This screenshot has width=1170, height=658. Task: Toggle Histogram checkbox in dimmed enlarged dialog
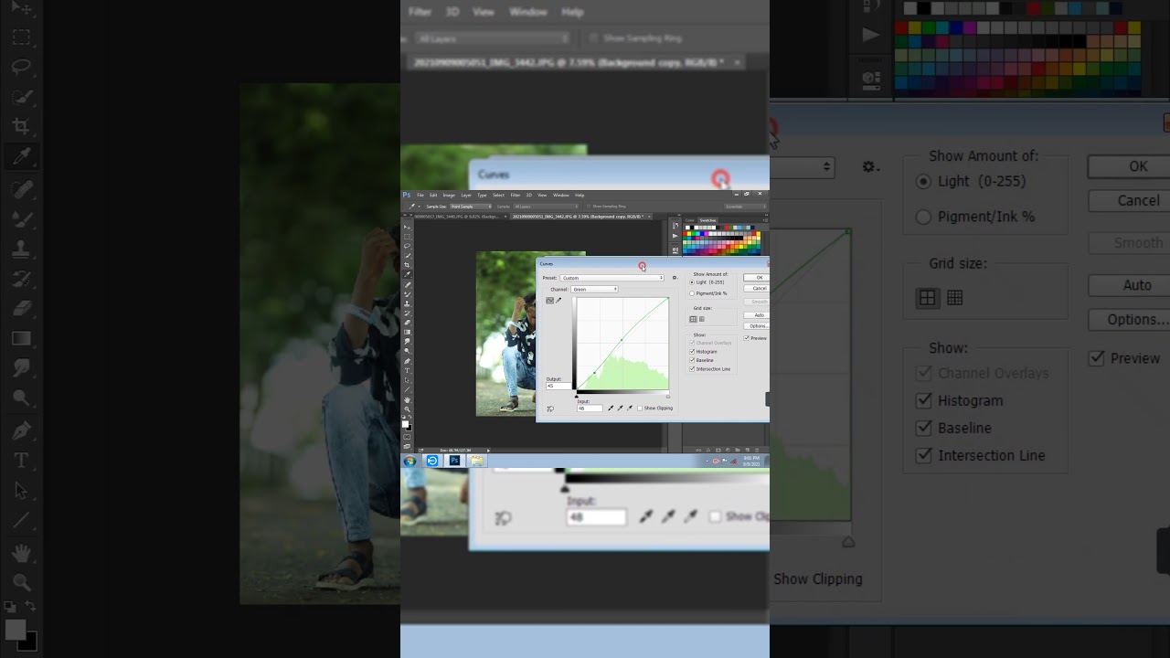(923, 400)
